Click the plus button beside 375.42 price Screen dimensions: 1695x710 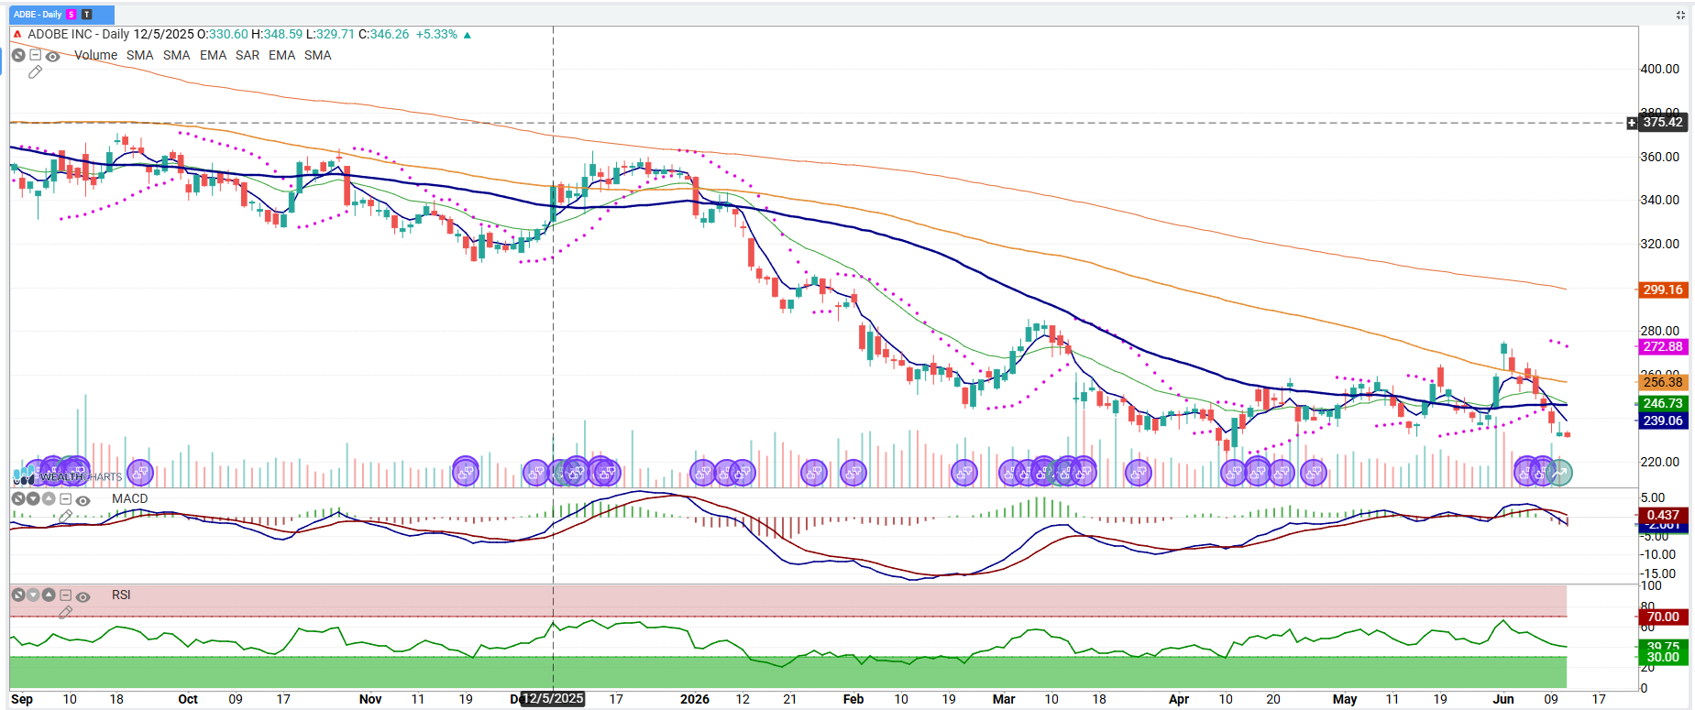coord(1632,123)
